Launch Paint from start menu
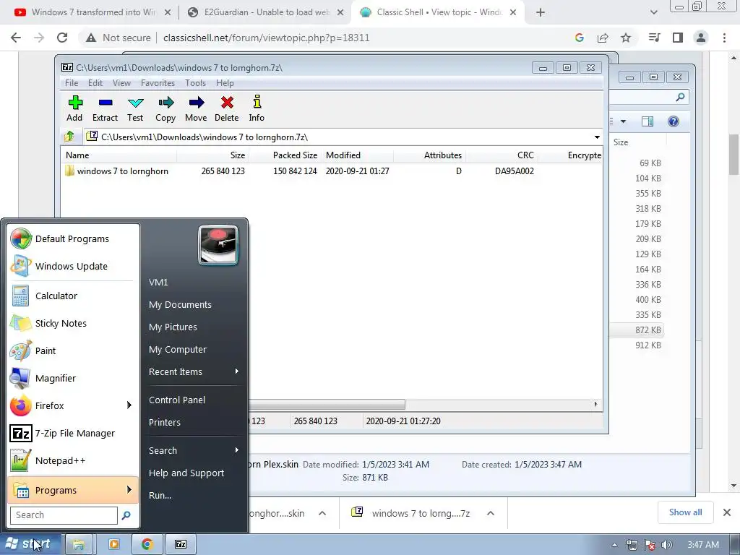The image size is (740, 555). click(x=73, y=350)
